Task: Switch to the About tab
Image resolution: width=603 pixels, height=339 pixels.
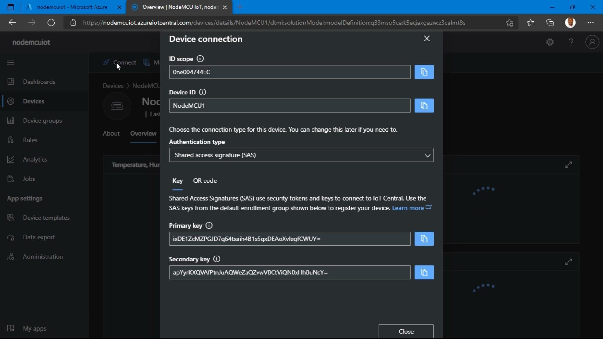Action: [x=111, y=133]
